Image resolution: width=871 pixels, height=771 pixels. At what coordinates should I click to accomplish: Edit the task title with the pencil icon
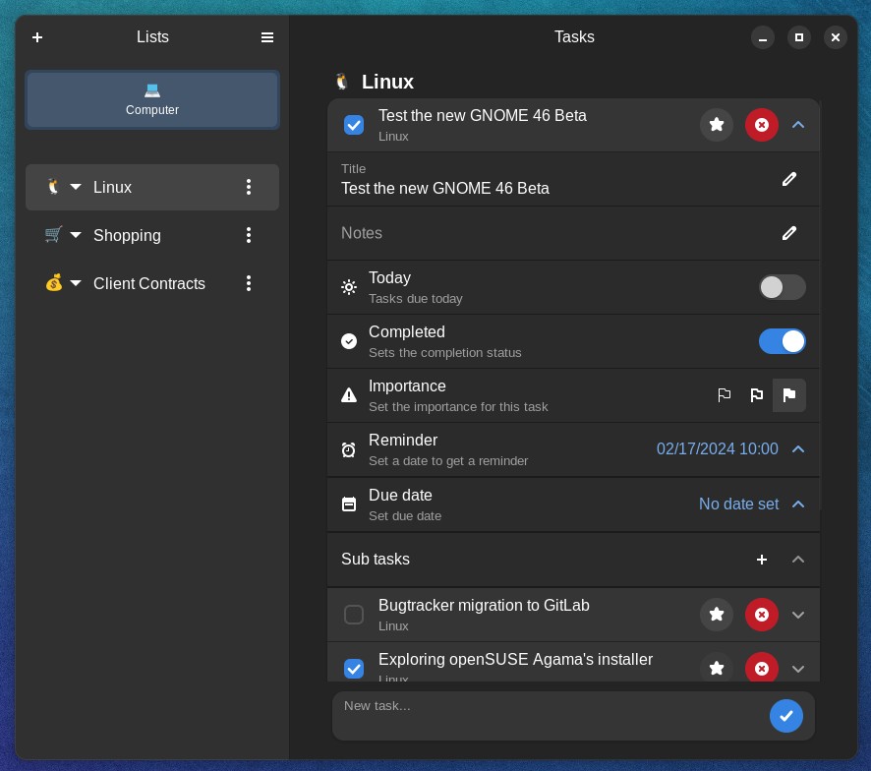click(789, 179)
